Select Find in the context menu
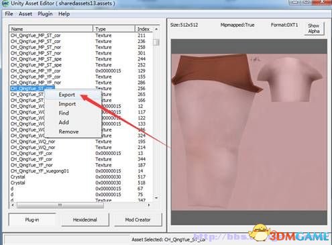Viewport: 332px width, 245px height. [x=64, y=113]
